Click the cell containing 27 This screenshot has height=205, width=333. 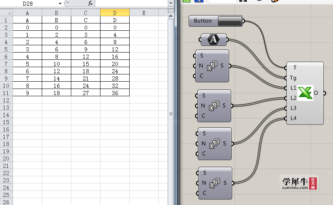click(x=85, y=93)
